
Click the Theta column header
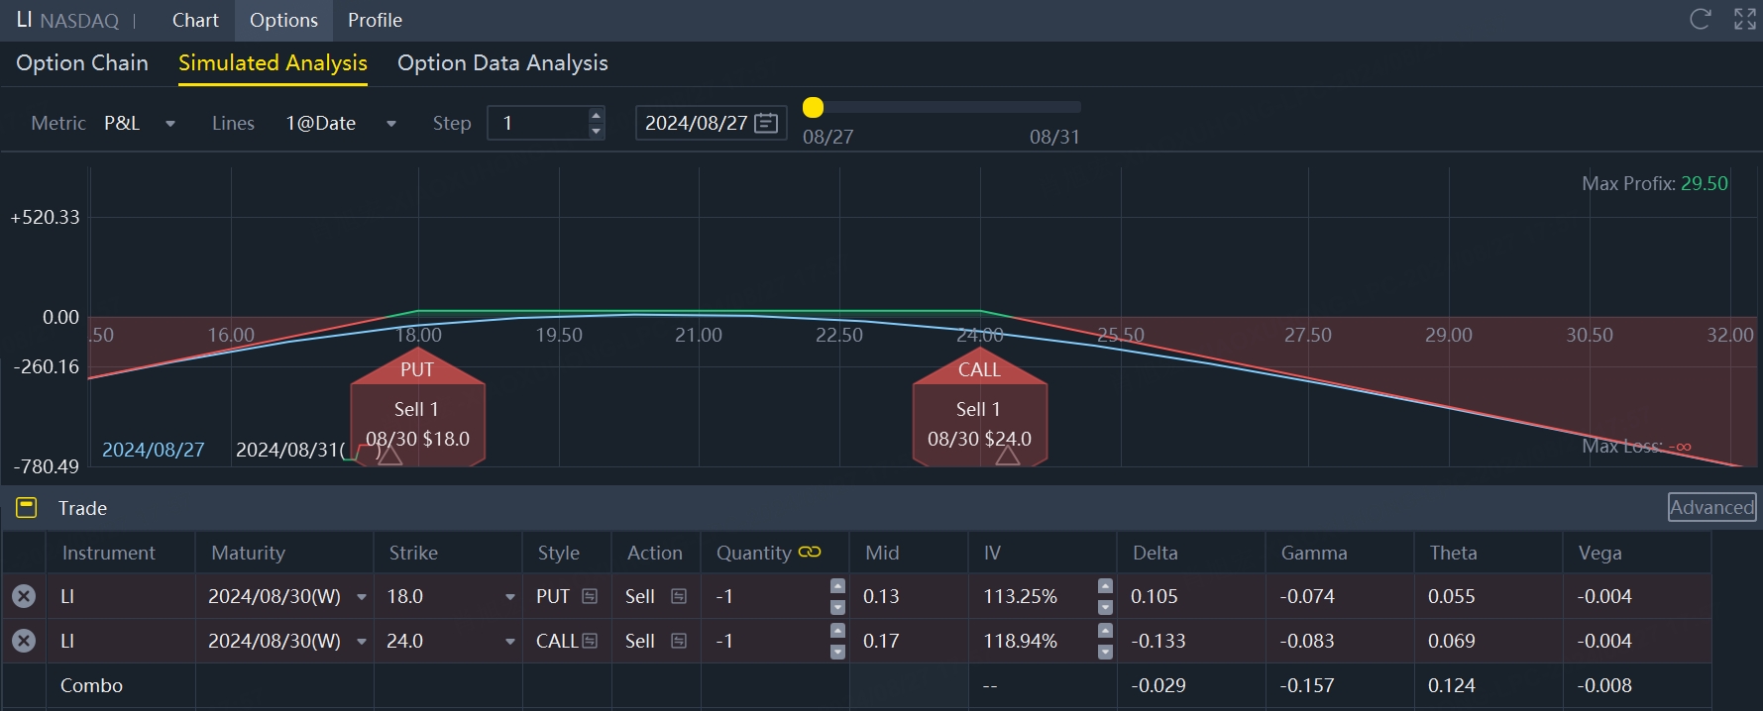(1453, 553)
